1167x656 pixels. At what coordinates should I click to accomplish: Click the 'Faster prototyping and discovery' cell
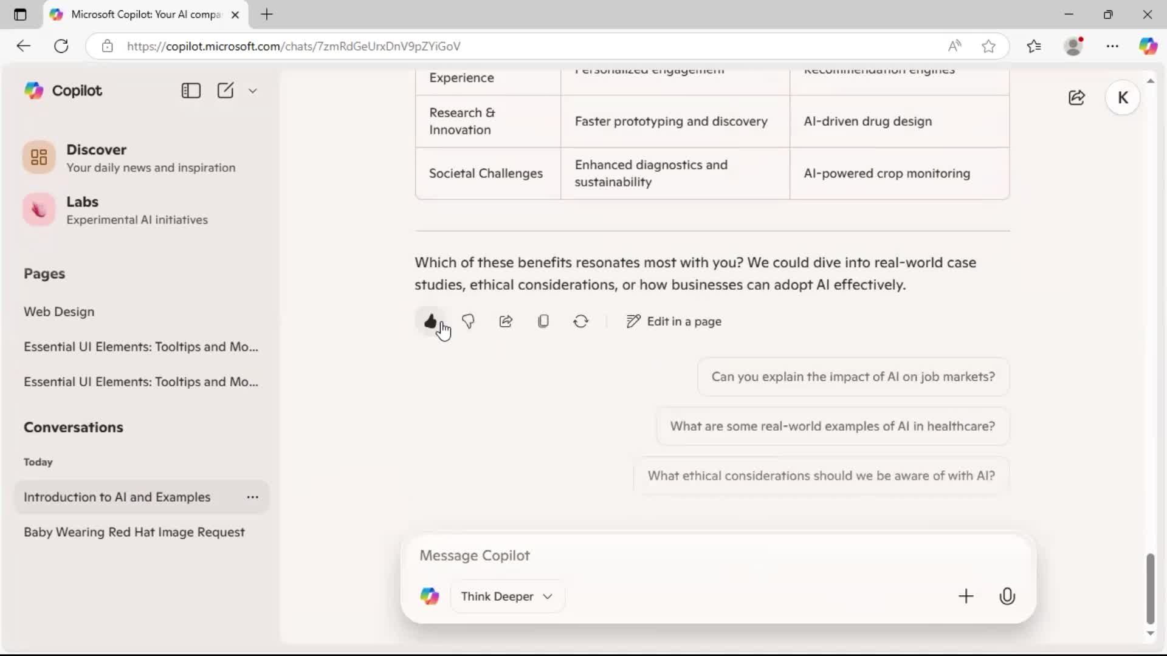675,121
